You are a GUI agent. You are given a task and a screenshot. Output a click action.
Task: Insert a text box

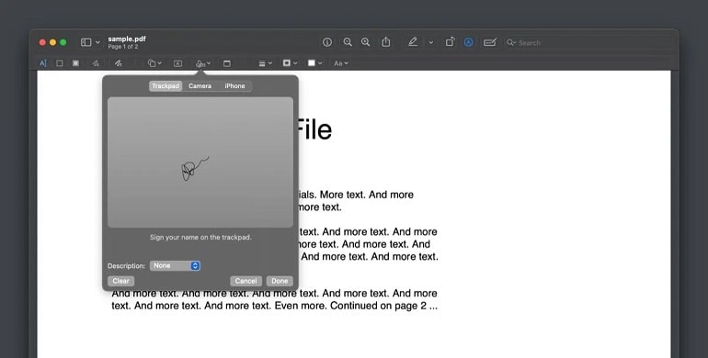(x=177, y=63)
